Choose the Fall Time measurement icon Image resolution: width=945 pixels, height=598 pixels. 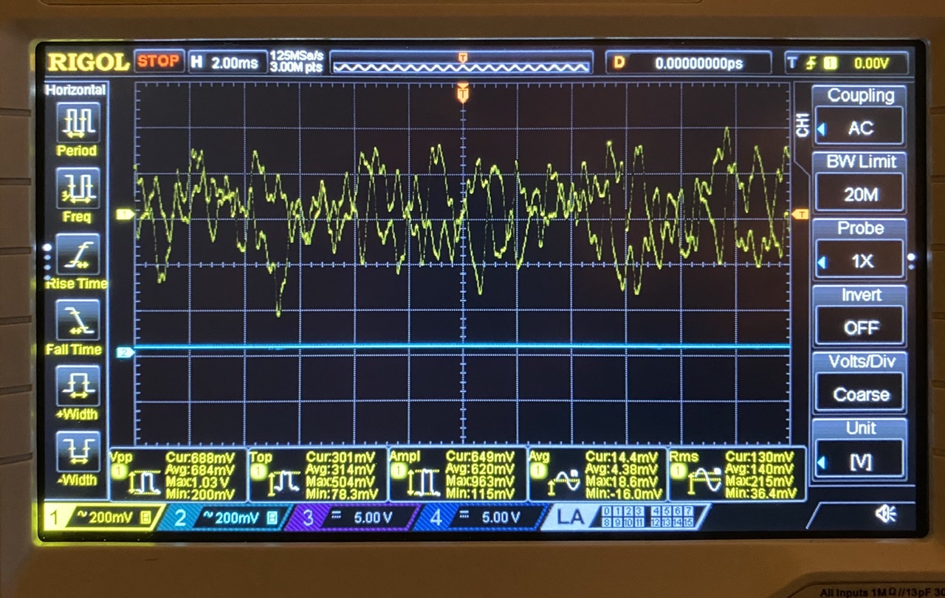[78, 321]
